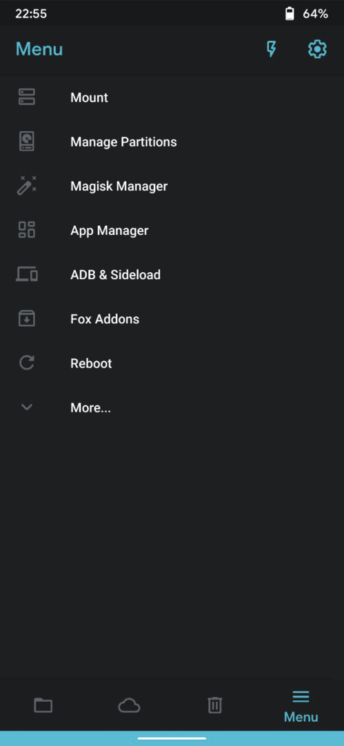
Task: Tap the Reboot circular arrow icon
Action: pos(27,363)
